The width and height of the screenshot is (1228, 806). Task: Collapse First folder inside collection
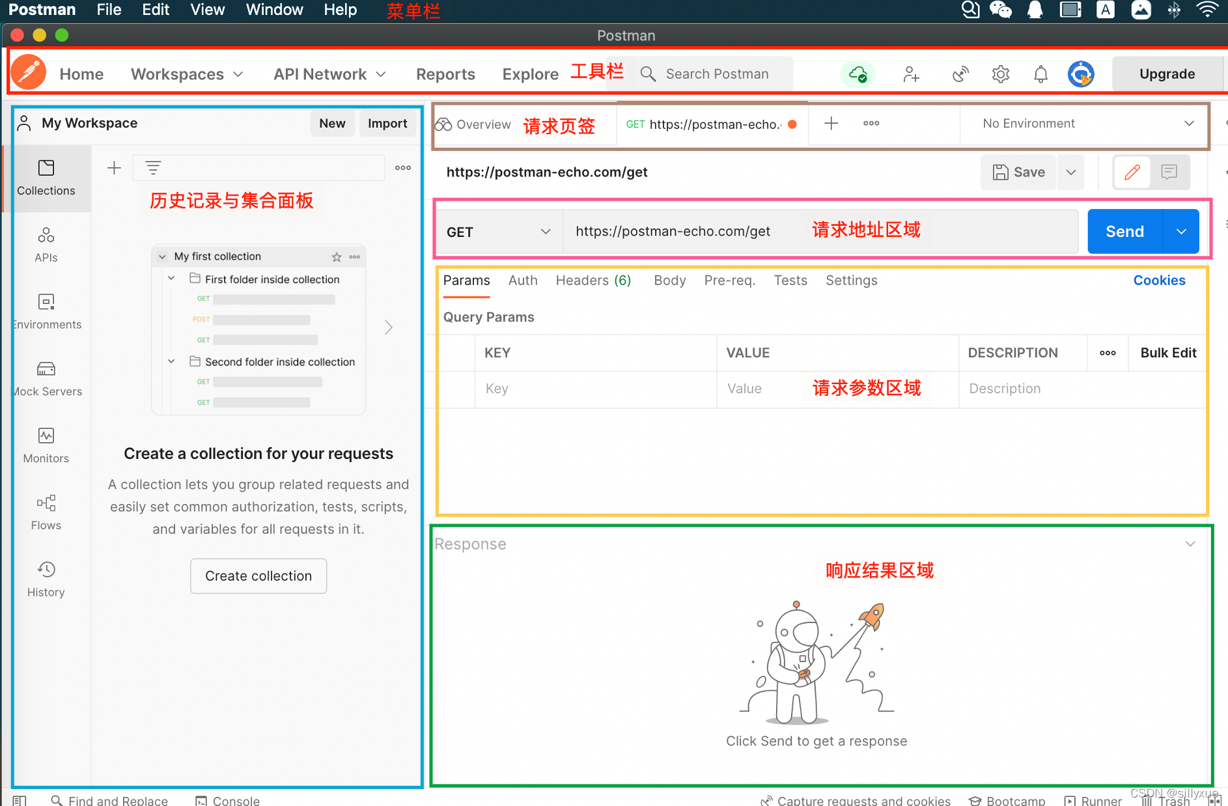tap(171, 279)
